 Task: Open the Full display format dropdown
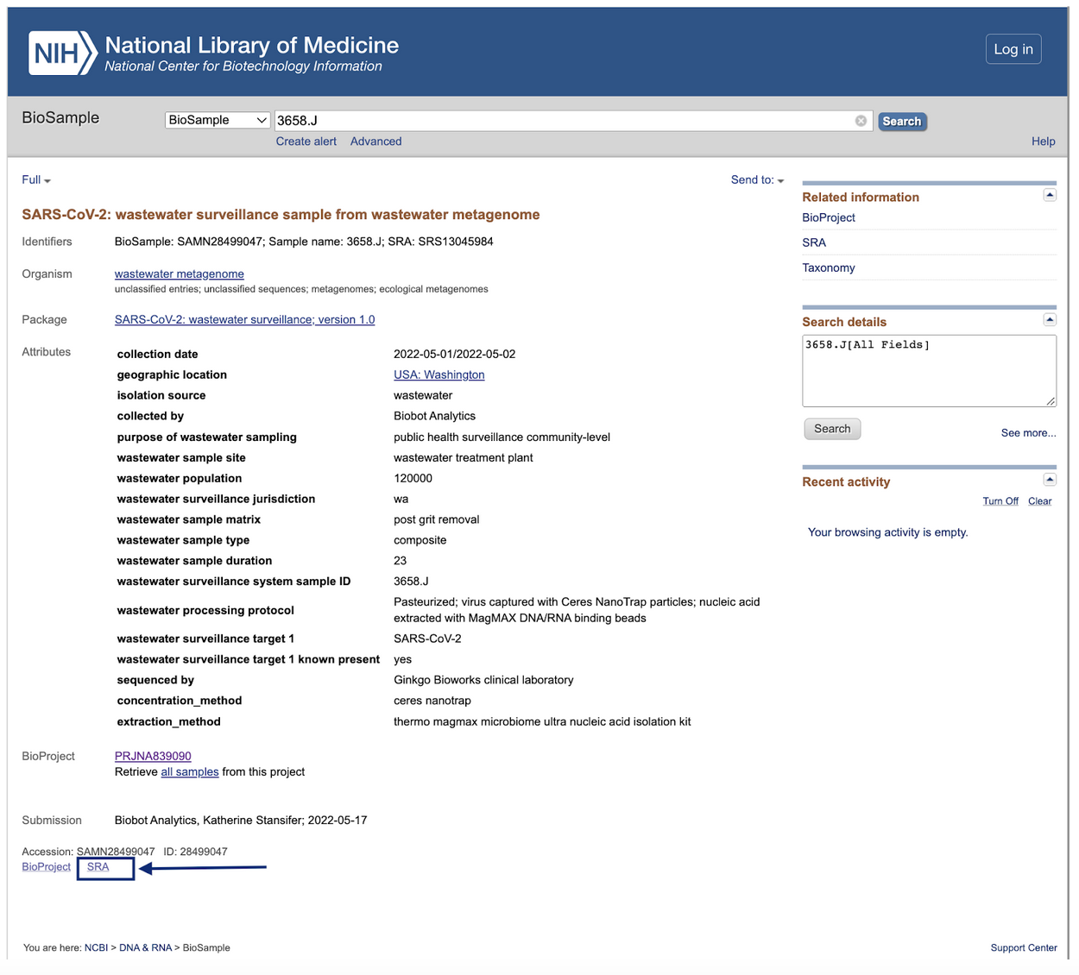coord(36,179)
